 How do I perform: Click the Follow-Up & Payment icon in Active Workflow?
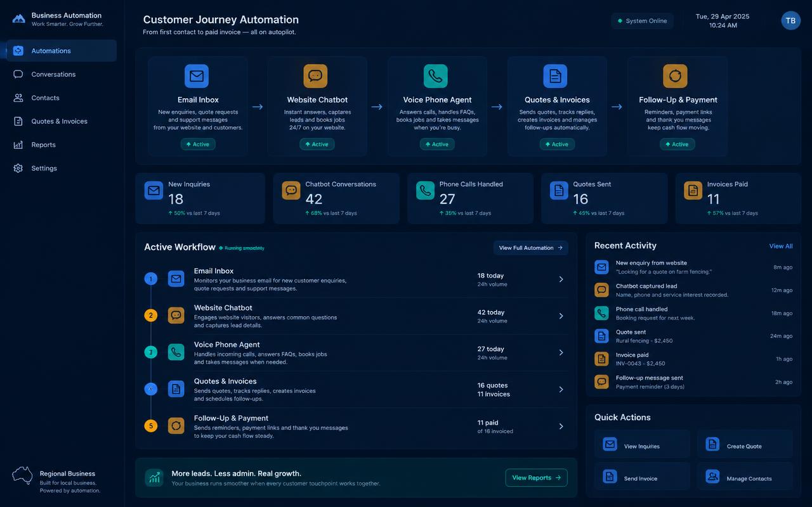click(176, 426)
